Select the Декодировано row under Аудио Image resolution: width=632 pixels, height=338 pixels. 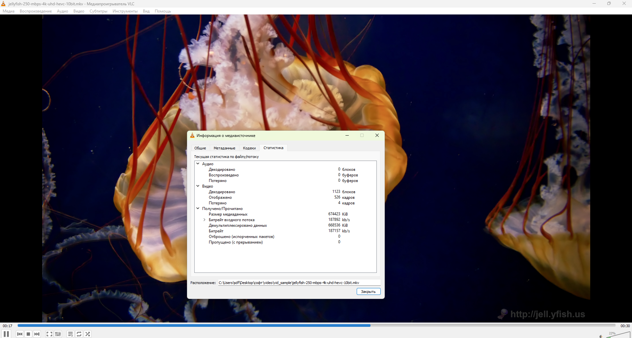[x=286, y=169]
